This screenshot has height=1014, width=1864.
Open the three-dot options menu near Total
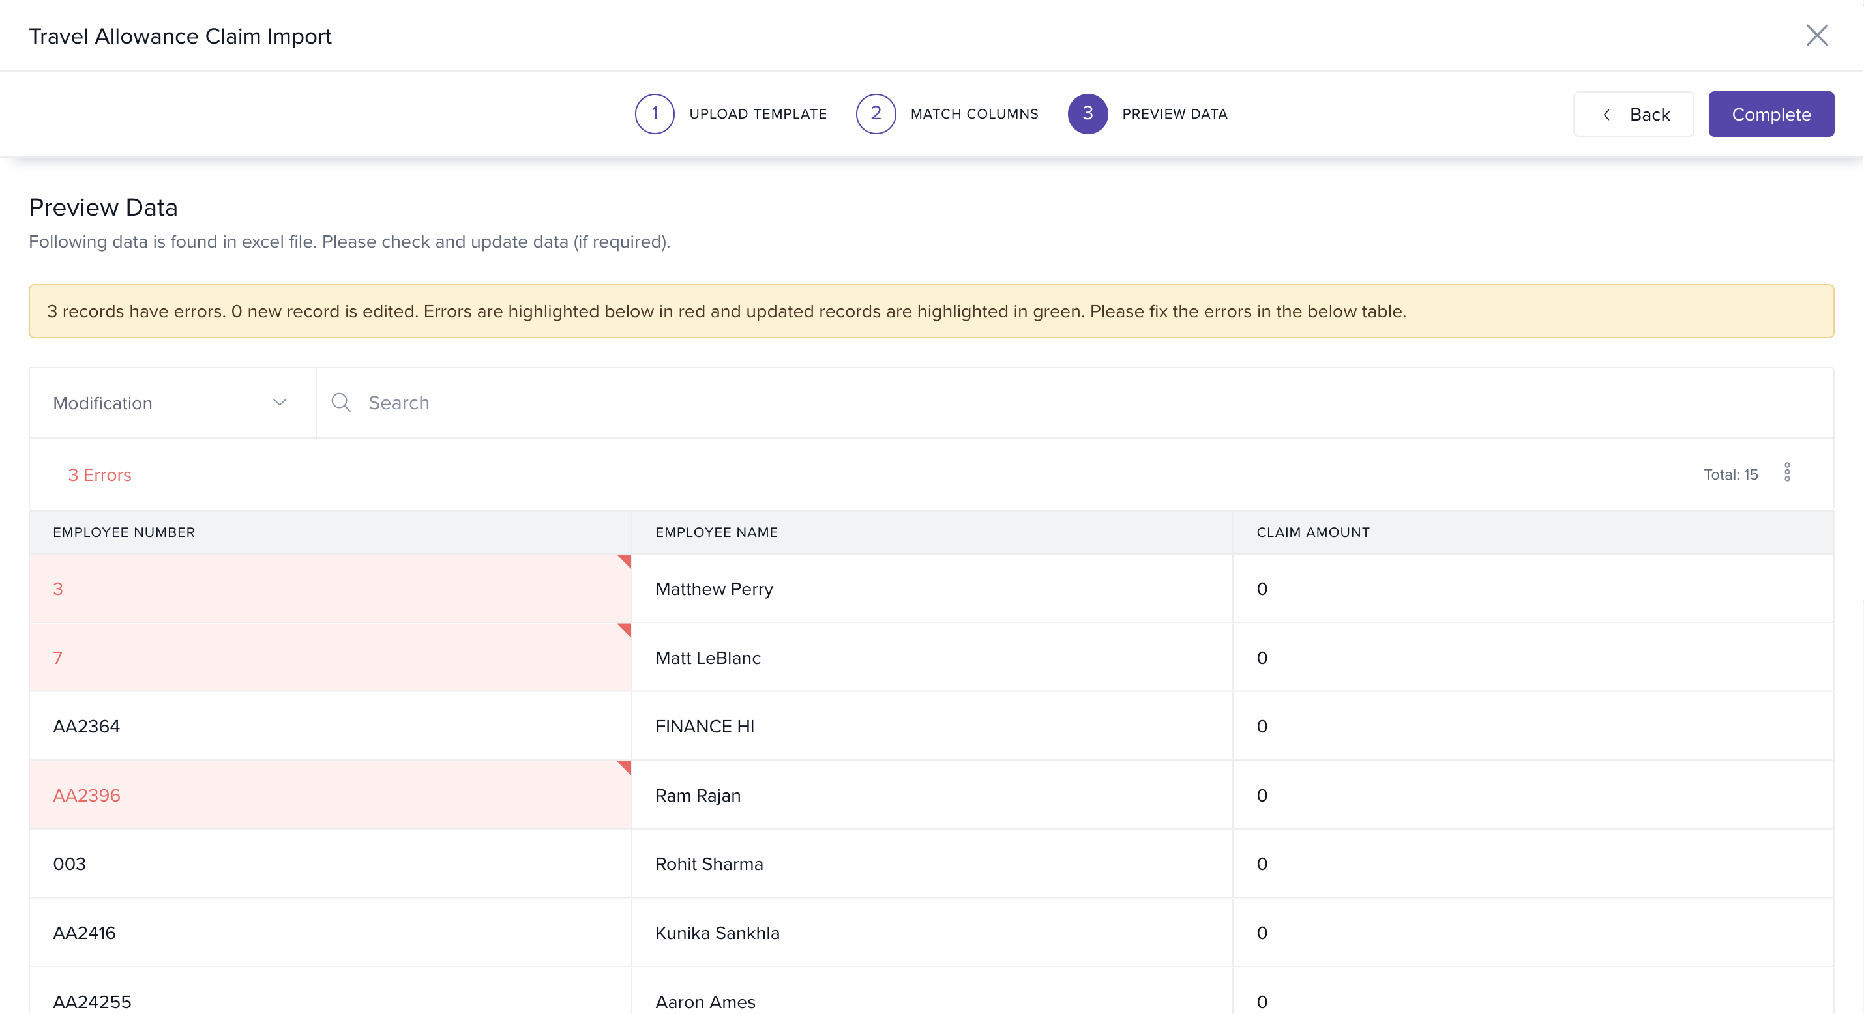(x=1786, y=473)
